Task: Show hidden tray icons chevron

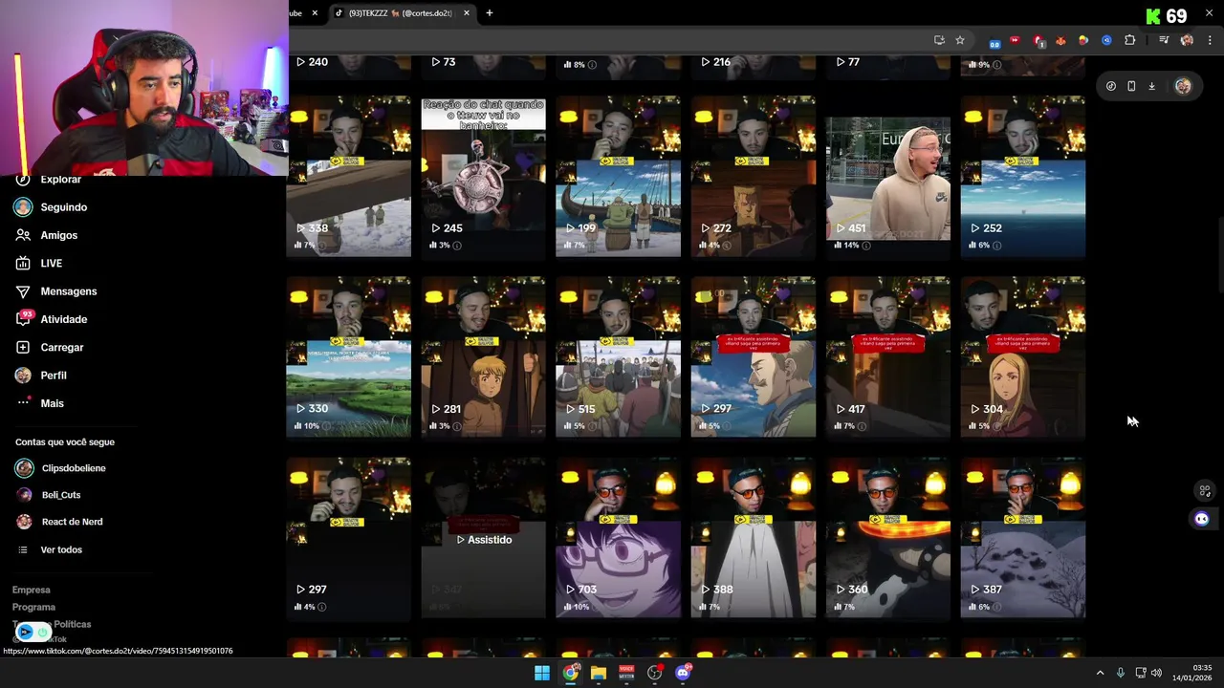Action: pos(1100,674)
